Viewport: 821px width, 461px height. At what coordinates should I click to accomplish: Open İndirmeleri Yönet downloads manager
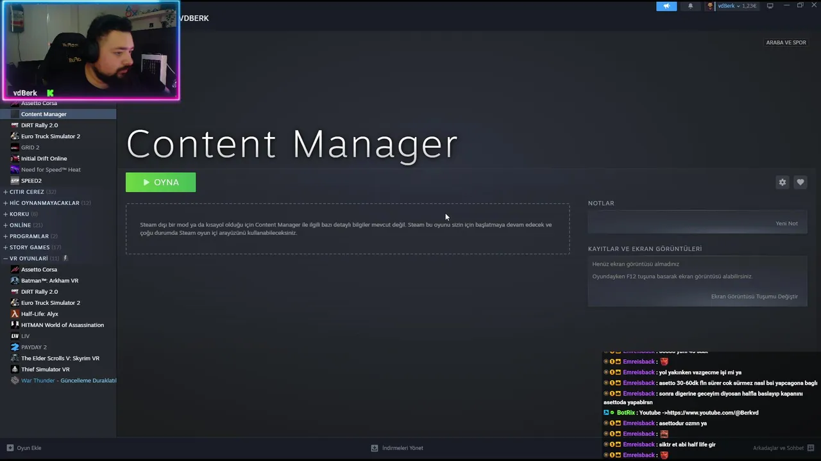397,448
